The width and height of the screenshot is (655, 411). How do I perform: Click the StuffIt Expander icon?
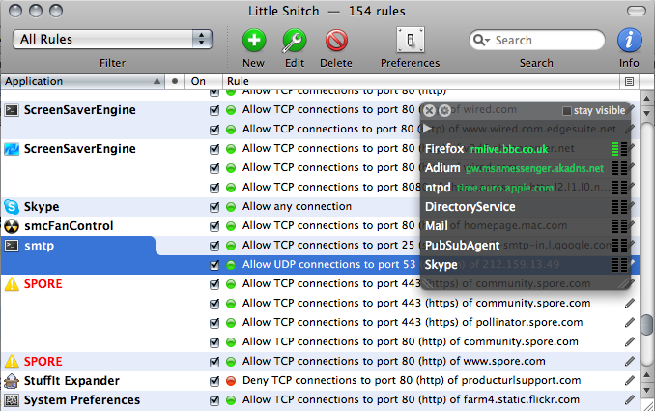(12, 381)
